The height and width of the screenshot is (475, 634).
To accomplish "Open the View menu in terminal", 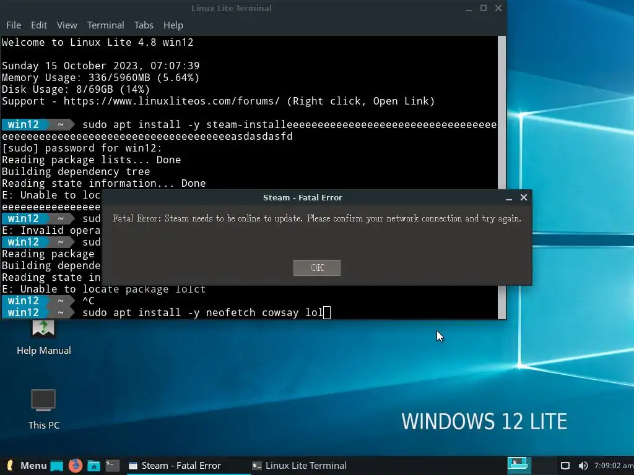I will pos(67,25).
